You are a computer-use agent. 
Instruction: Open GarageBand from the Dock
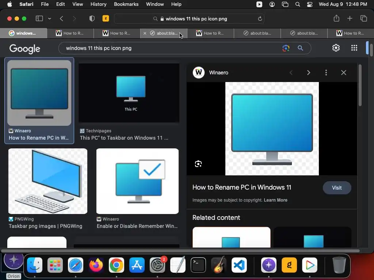219,265
